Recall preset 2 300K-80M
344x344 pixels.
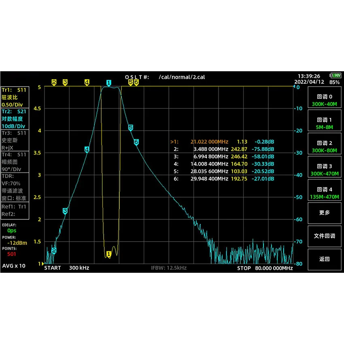[325, 144]
